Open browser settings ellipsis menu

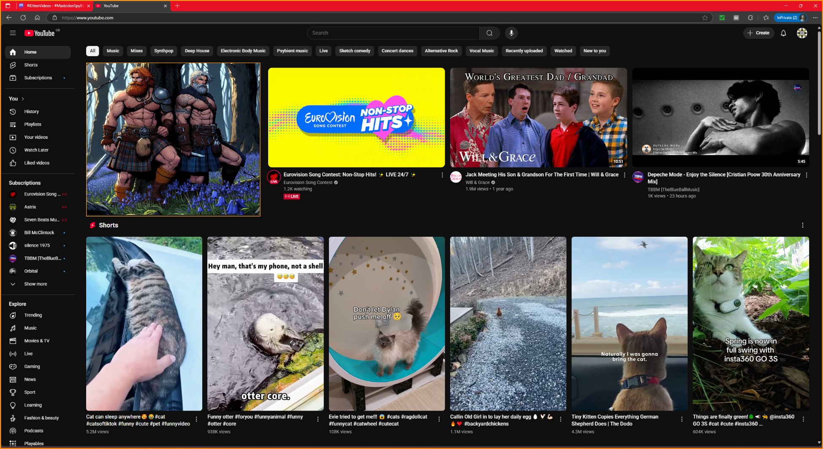point(815,18)
